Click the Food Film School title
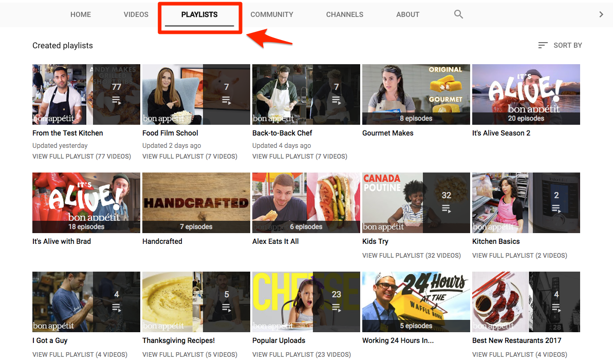This screenshot has width=613, height=363. click(170, 133)
